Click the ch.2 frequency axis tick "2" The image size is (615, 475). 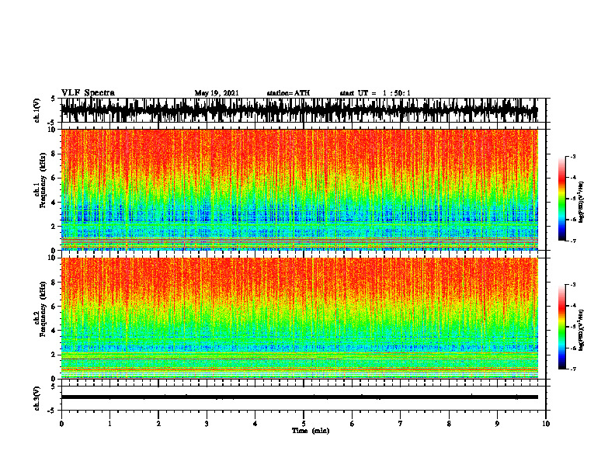tap(54, 355)
